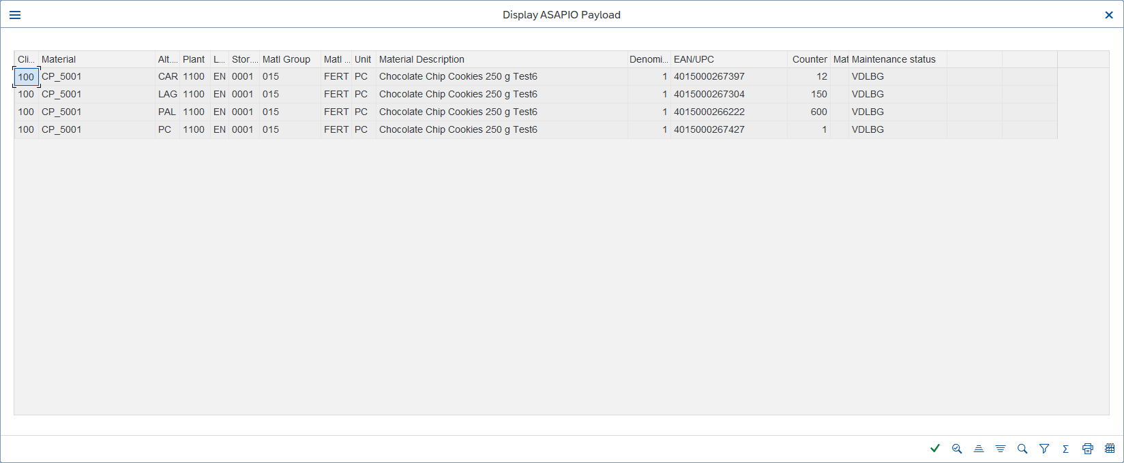Select the Matl Group column header
The image size is (1124, 463).
coord(290,59)
